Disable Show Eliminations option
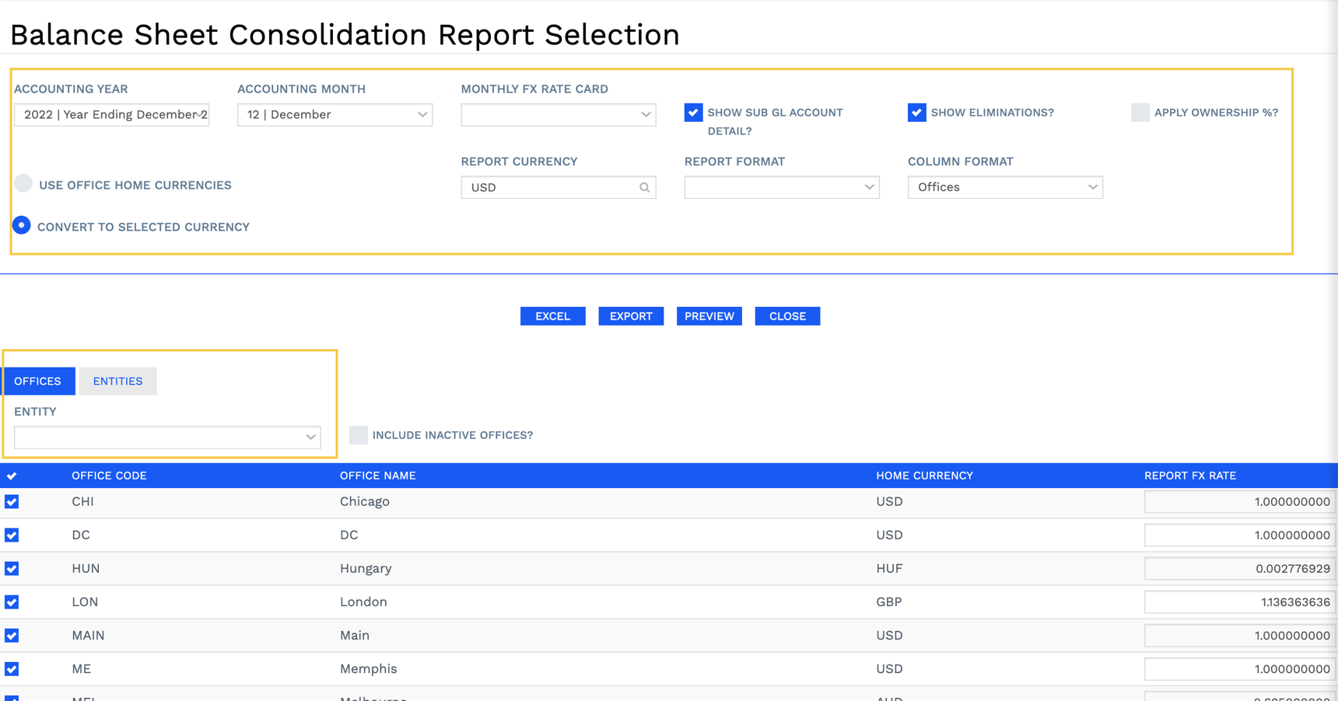Screen dimensions: 1338x701 click(917, 112)
